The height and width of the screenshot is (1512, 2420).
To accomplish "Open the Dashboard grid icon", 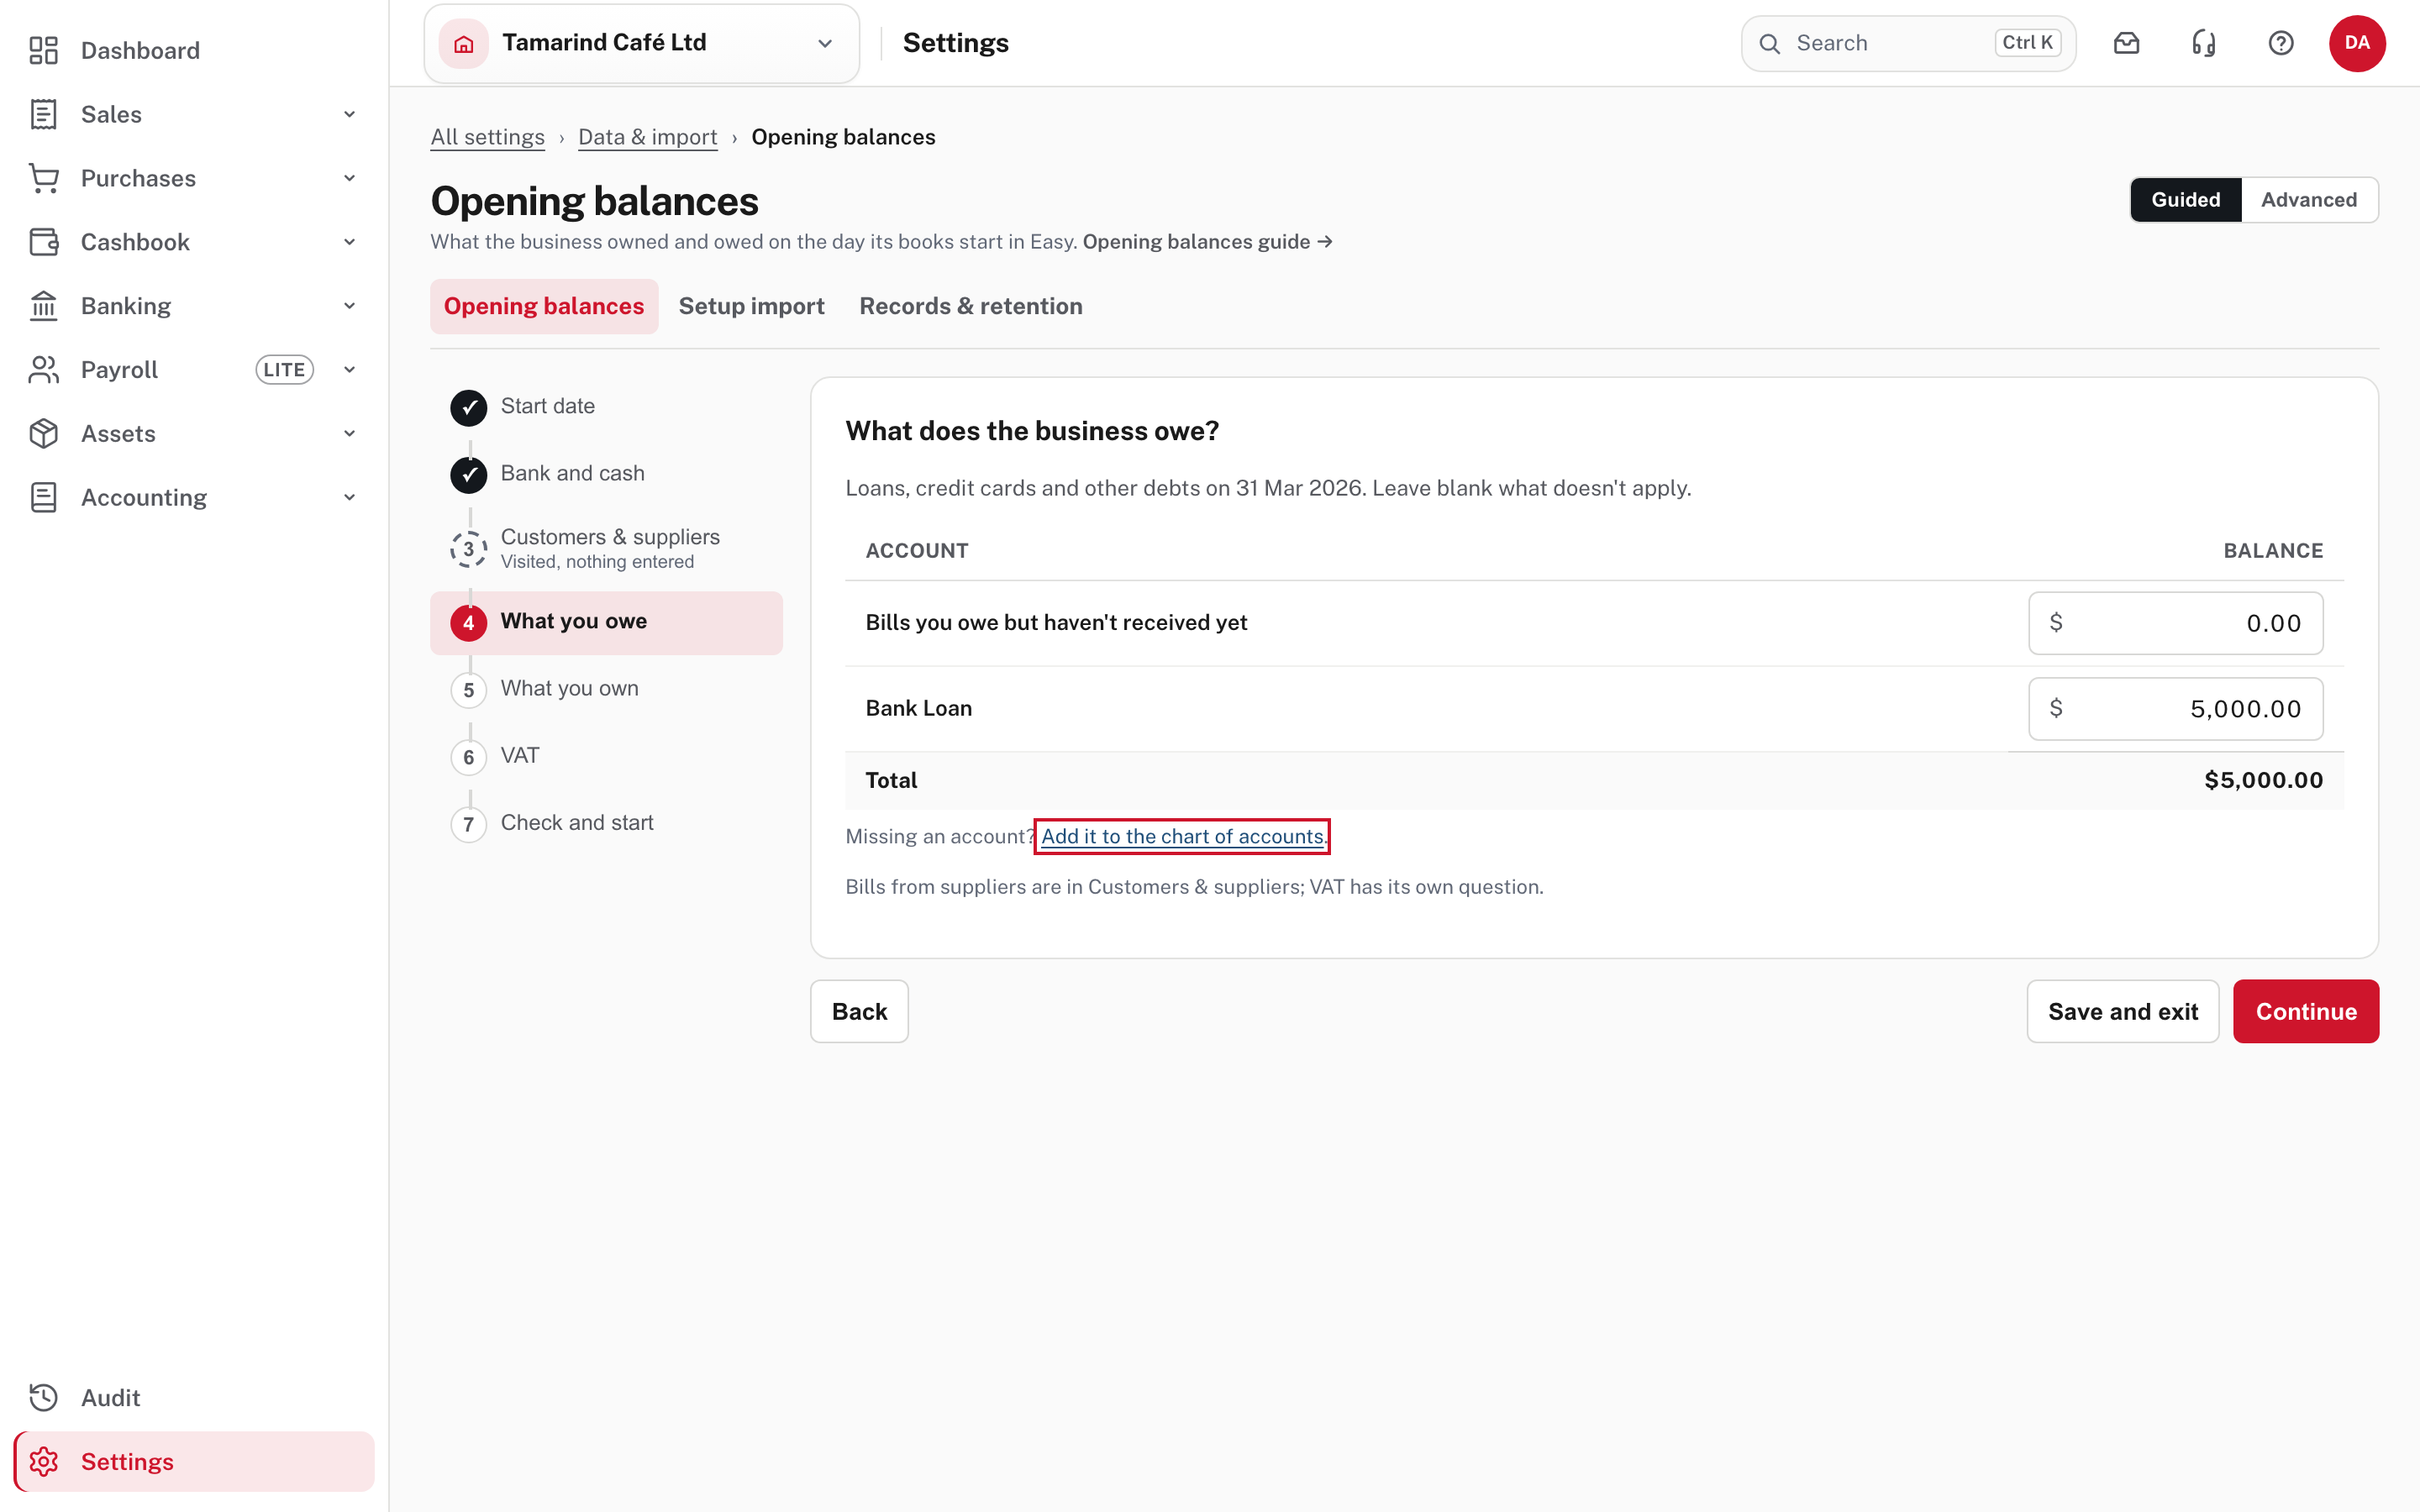I will pos(43,50).
